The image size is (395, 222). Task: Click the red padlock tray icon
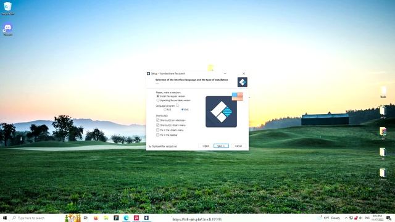pos(356,218)
